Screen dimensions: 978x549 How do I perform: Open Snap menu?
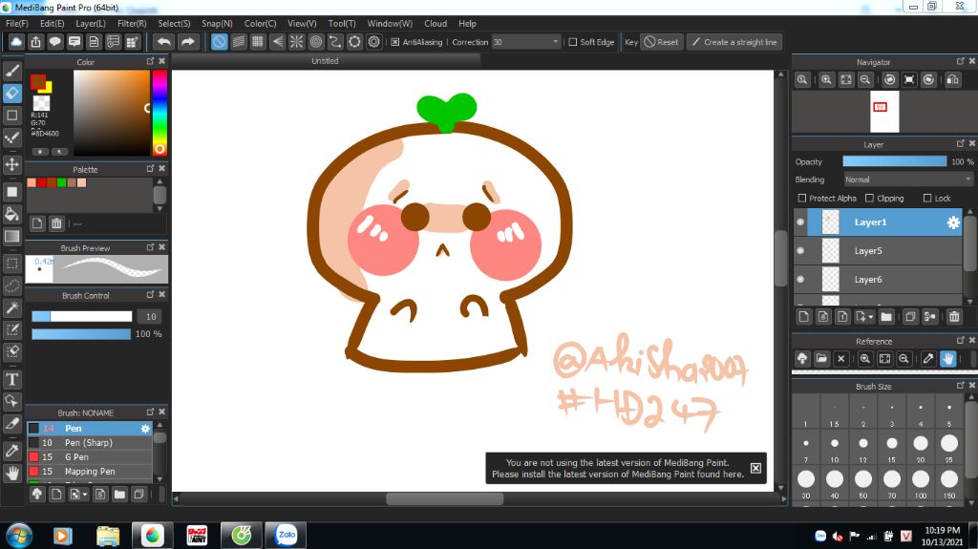(217, 24)
